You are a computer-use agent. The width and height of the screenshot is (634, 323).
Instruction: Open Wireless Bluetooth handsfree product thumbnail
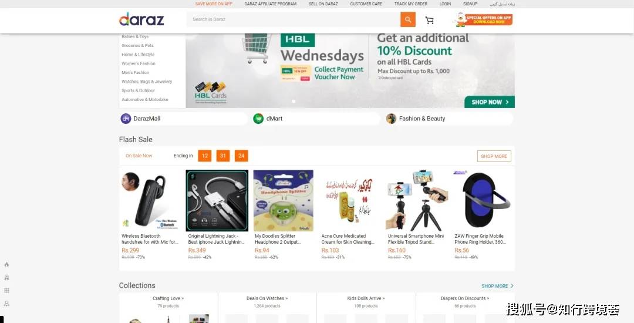150,200
